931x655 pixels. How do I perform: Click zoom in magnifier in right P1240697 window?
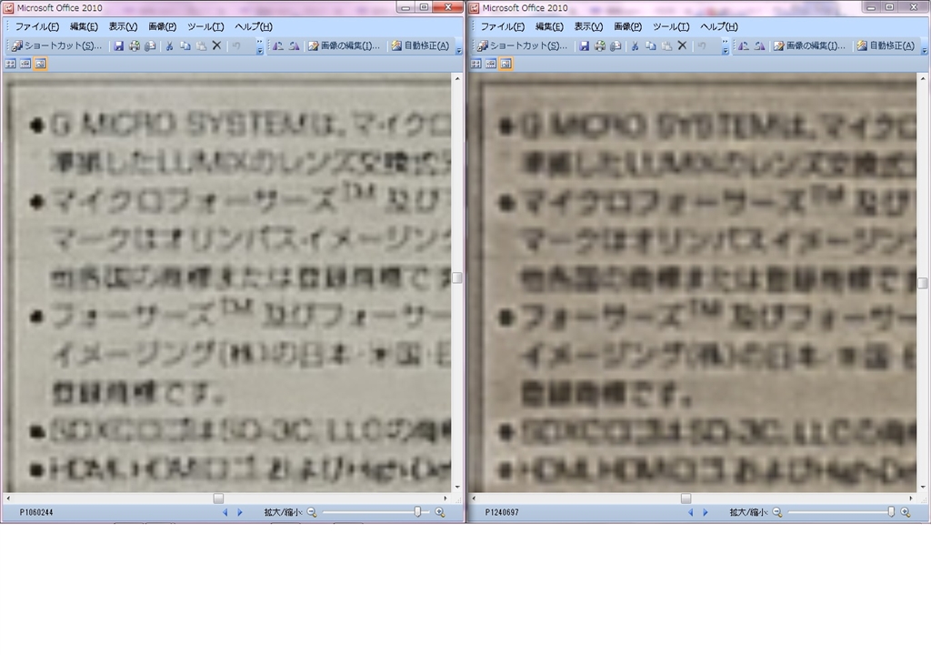(x=906, y=512)
